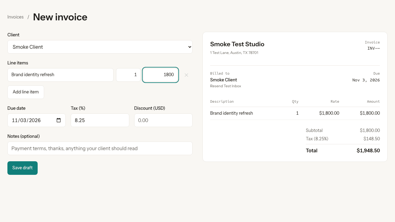Go back to Invoices breadcrumb

coord(15,17)
